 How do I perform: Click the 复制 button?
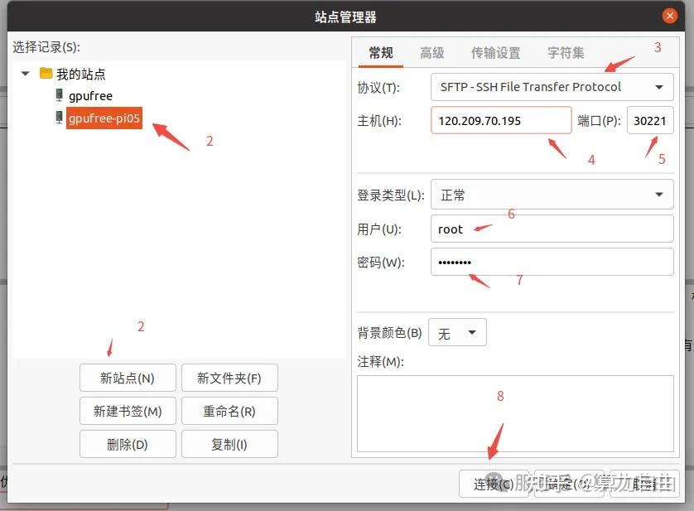point(229,444)
